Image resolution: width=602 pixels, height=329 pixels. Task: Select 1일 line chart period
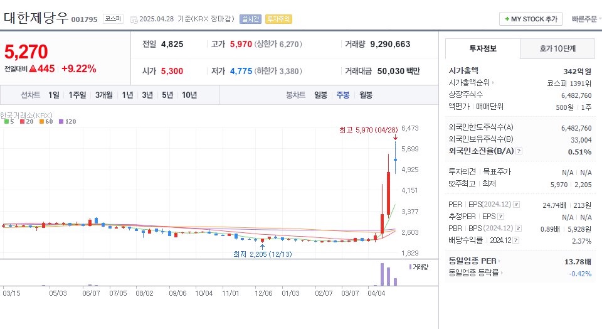54,95
